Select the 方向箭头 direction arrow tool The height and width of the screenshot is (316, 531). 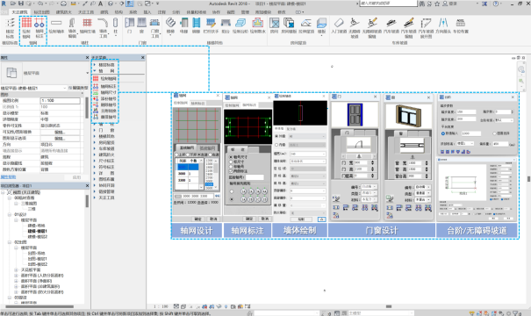coord(443,25)
